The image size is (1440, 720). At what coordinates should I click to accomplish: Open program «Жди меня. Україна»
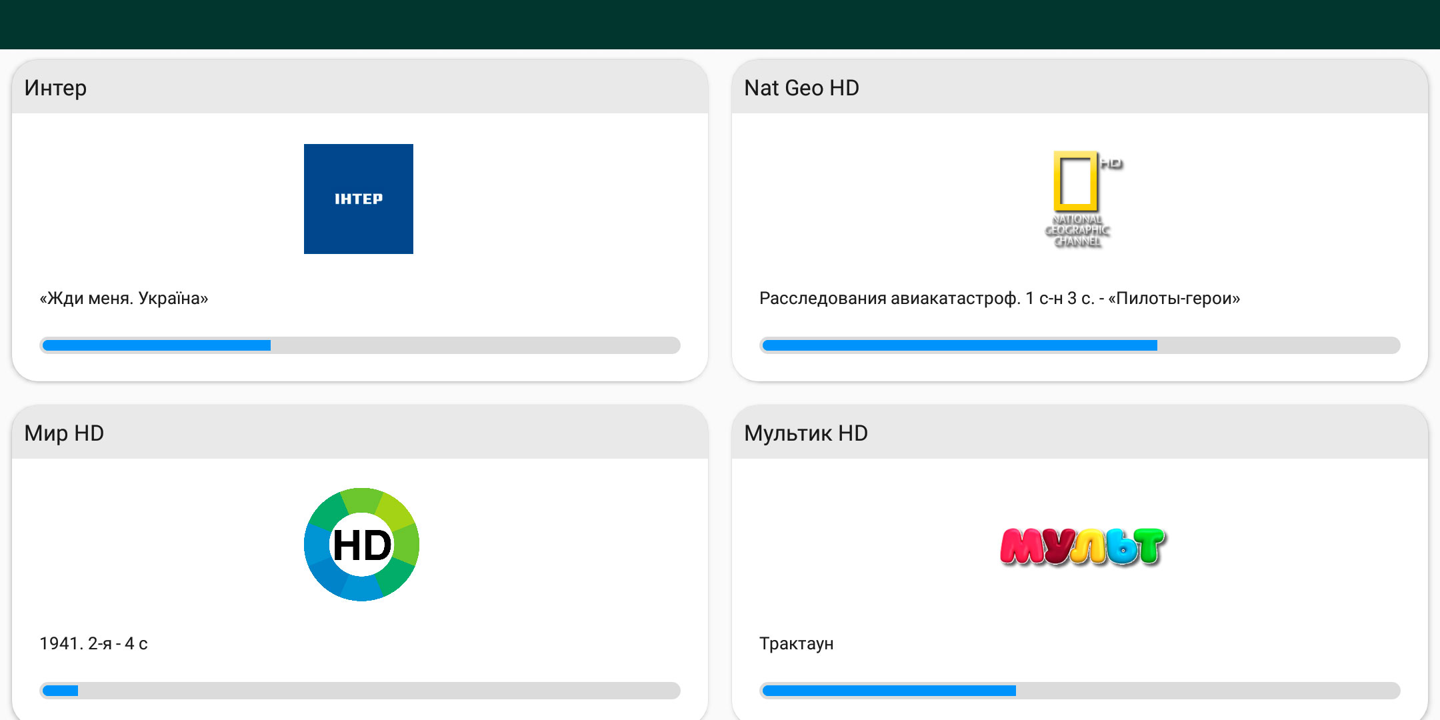click(x=124, y=298)
